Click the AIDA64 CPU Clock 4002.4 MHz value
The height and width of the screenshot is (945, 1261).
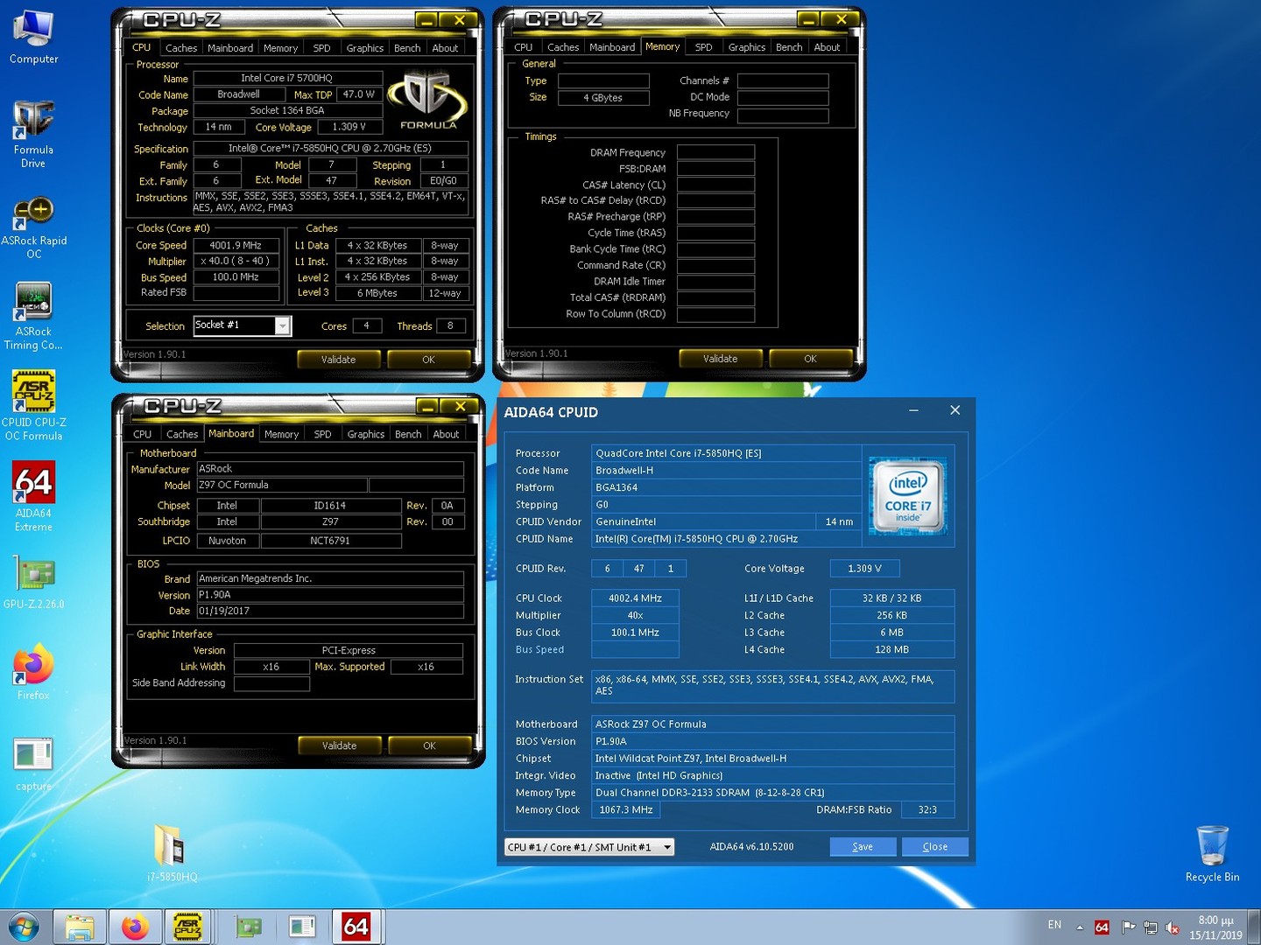(x=636, y=598)
